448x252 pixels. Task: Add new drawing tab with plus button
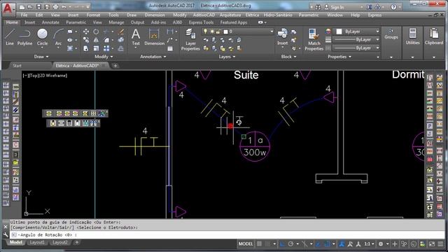115,66
